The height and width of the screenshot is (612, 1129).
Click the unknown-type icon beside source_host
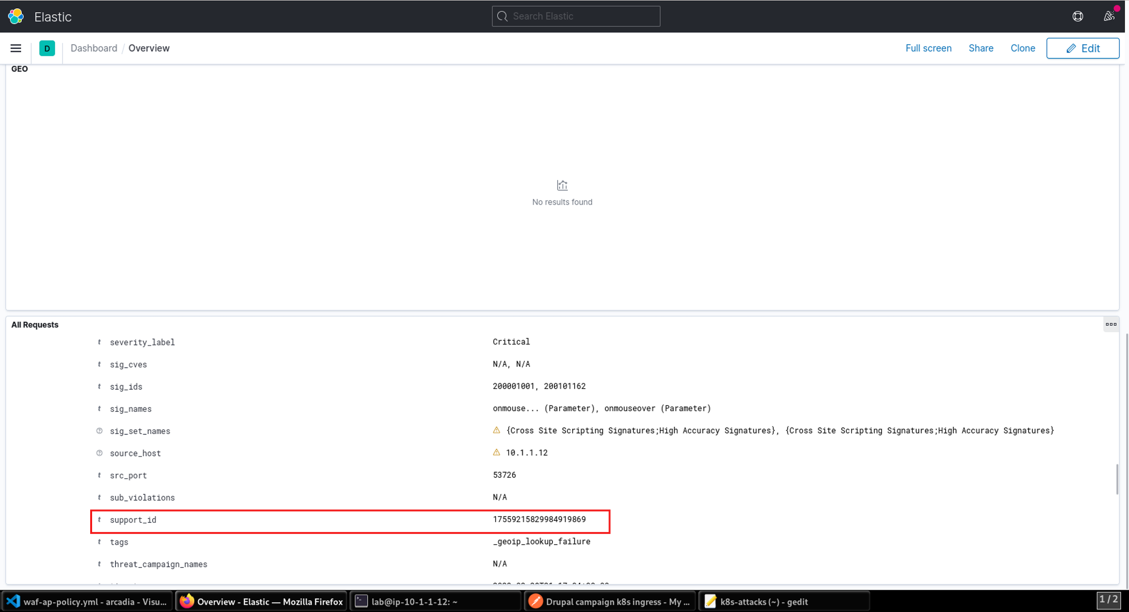[100, 453]
